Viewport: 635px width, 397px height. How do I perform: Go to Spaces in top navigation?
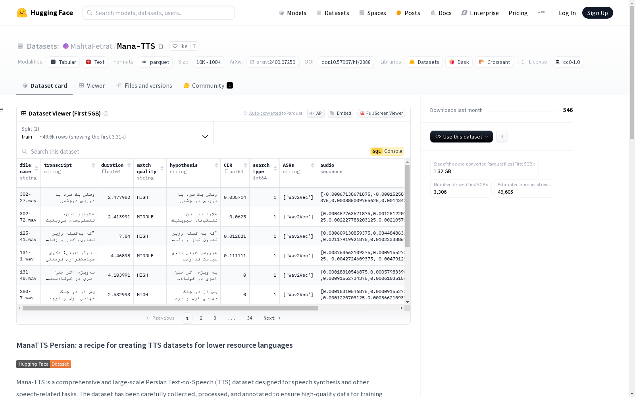coord(373,13)
